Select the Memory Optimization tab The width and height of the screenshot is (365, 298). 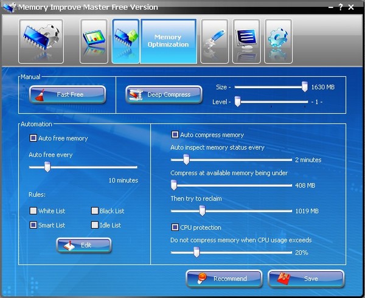pyautogui.click(x=168, y=41)
